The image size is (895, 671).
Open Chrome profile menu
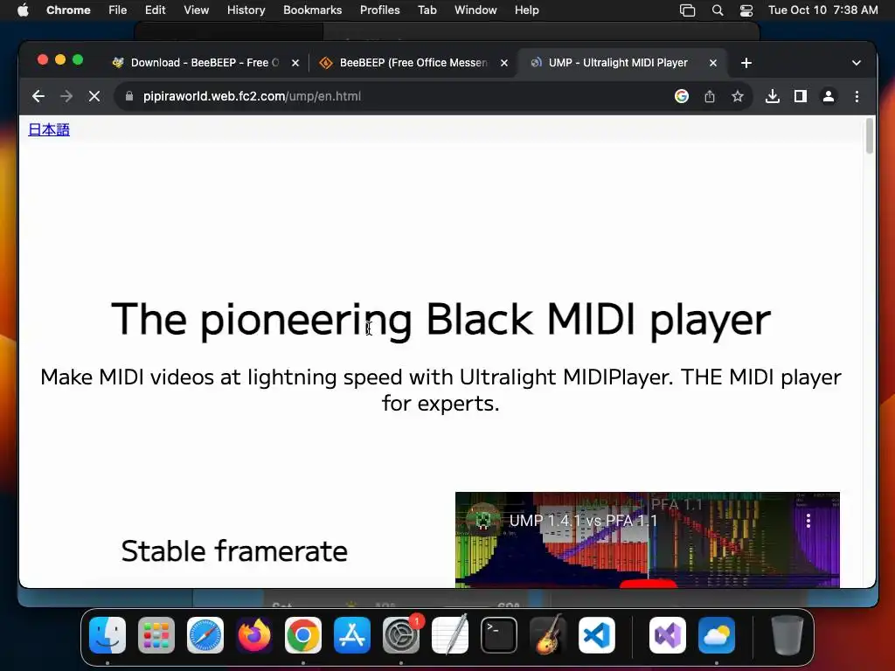click(829, 96)
